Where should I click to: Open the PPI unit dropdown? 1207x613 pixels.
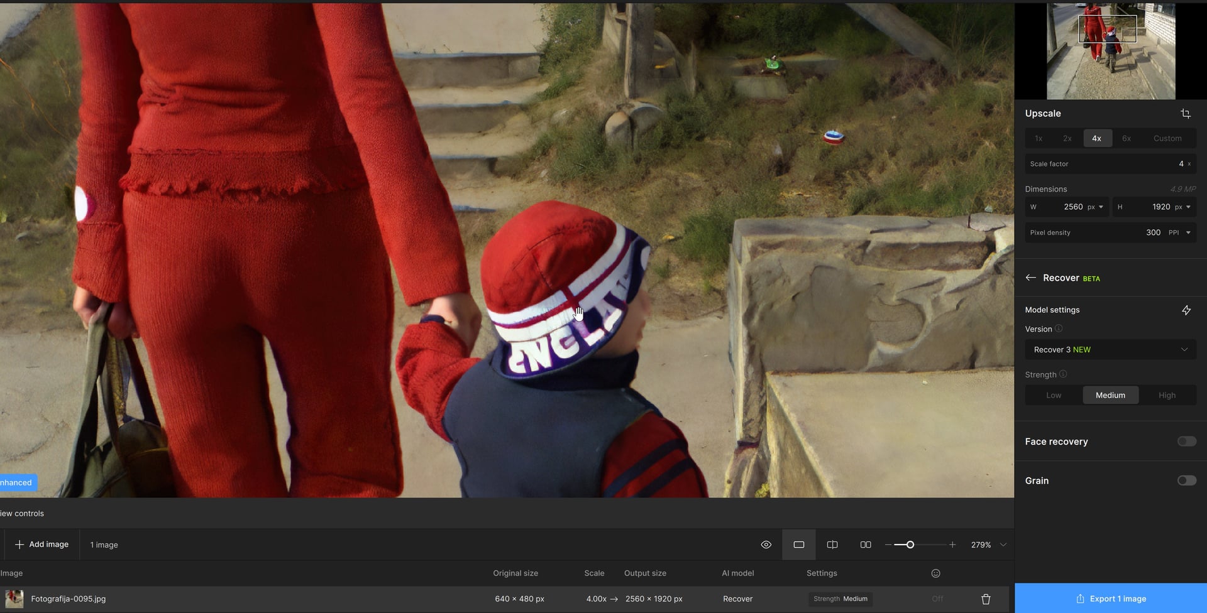point(1179,232)
